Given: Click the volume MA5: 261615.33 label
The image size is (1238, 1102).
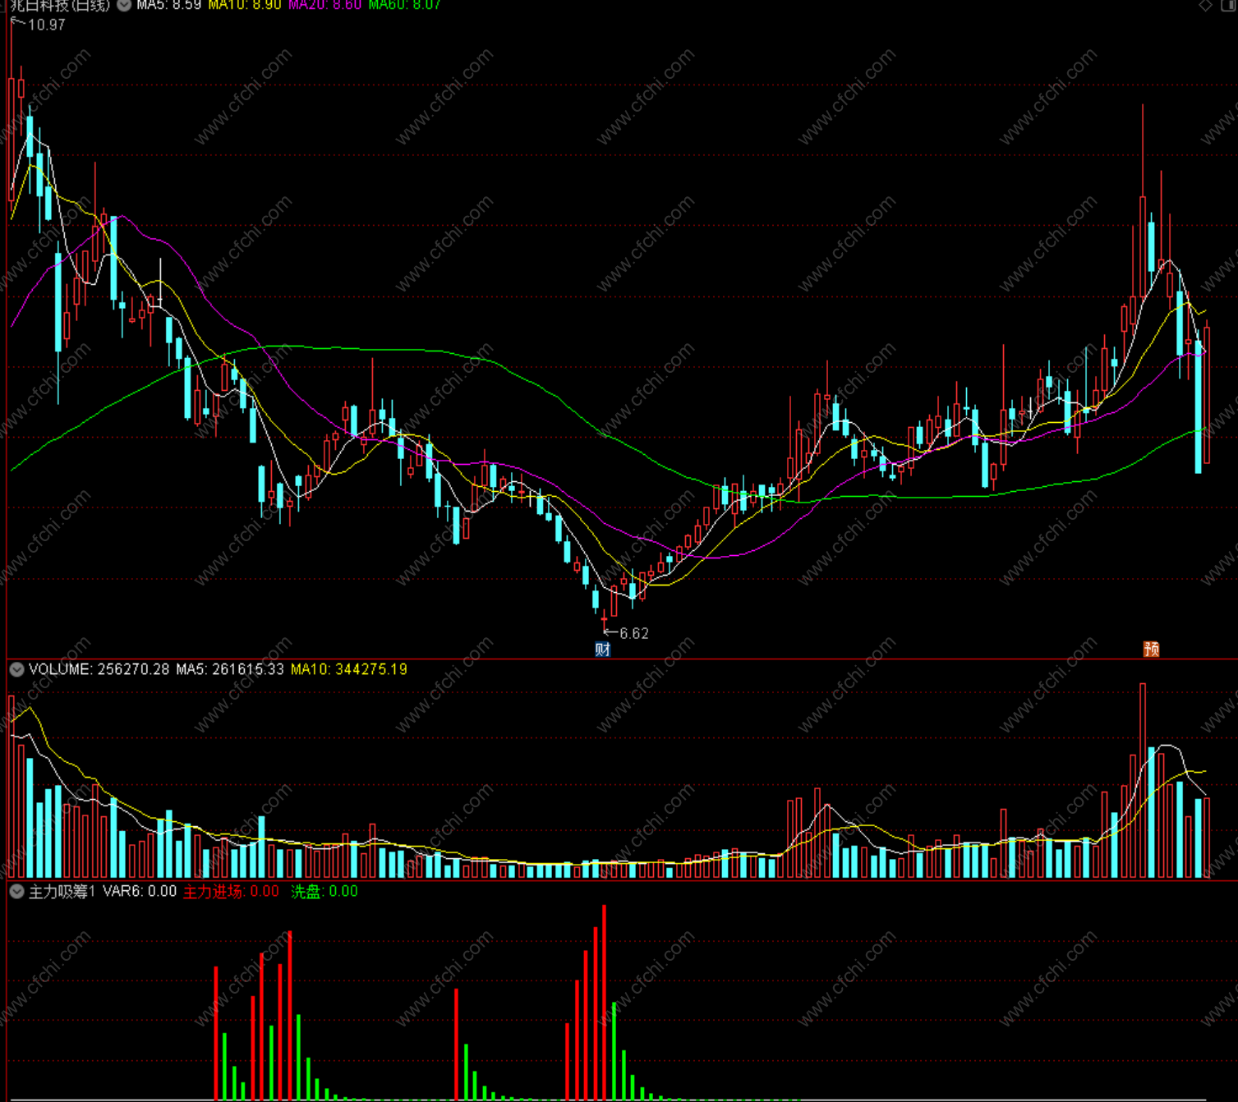Looking at the screenshot, I should coord(230,669).
